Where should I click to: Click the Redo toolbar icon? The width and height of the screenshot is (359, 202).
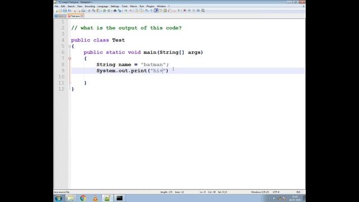pos(109,11)
